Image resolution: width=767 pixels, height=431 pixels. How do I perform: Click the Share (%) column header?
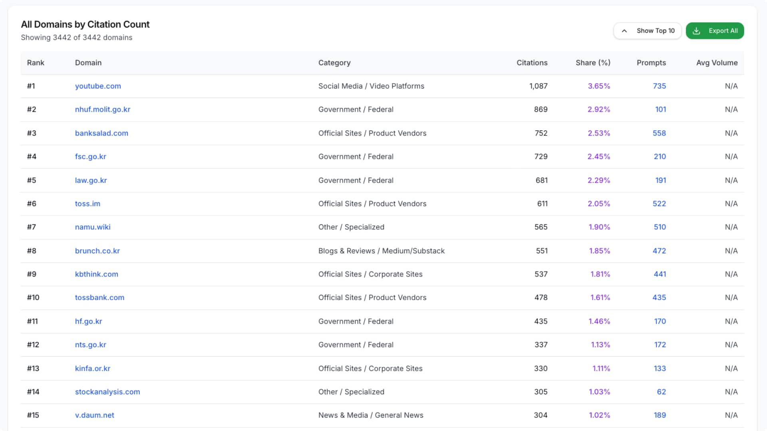(x=593, y=63)
